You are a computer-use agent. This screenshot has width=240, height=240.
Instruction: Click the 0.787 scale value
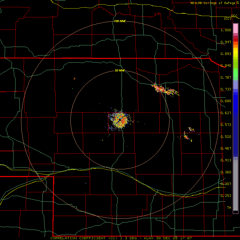(x=226, y=77)
